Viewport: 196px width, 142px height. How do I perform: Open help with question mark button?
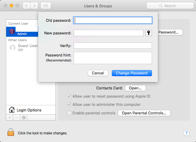(x=186, y=133)
